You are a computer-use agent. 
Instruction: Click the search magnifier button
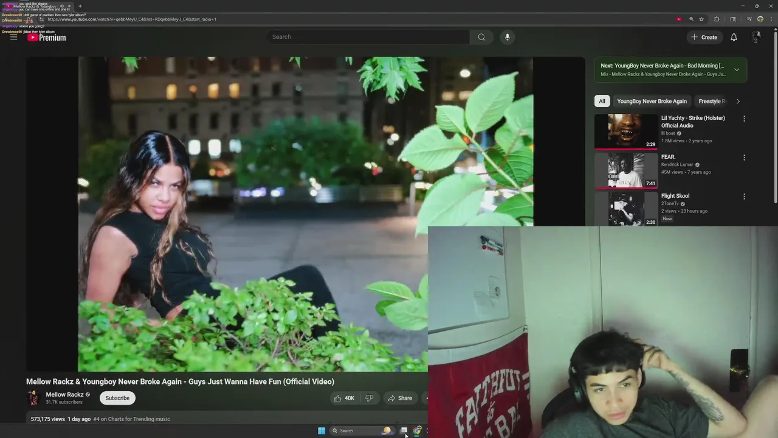[481, 37]
